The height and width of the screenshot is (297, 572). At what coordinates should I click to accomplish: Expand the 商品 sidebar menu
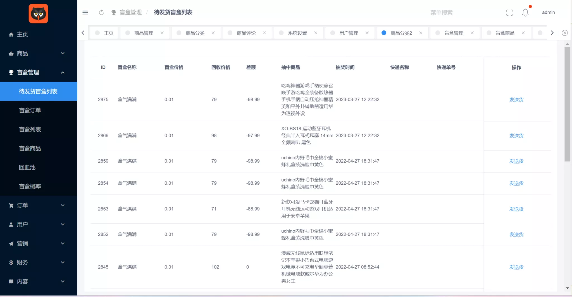tap(39, 53)
